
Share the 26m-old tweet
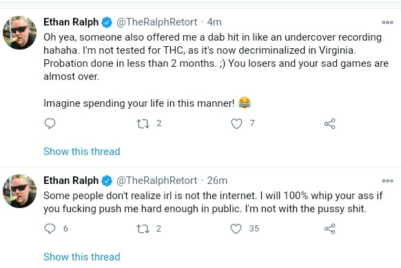[329, 229]
